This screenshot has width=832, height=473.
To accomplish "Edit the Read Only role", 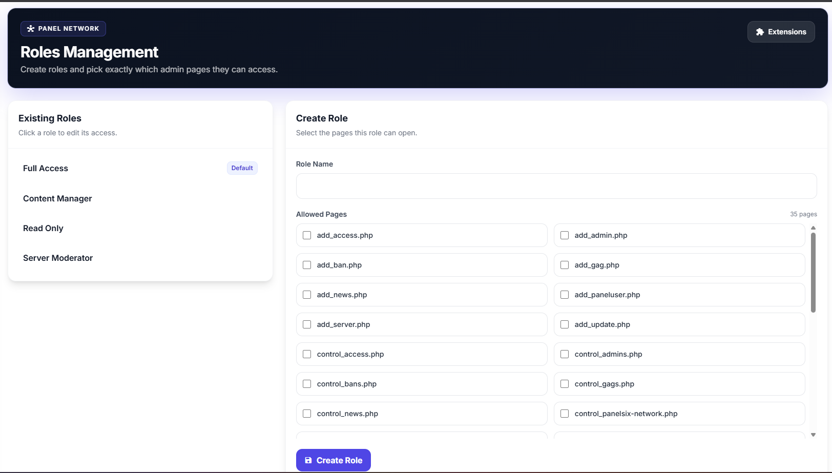I will [x=43, y=228].
